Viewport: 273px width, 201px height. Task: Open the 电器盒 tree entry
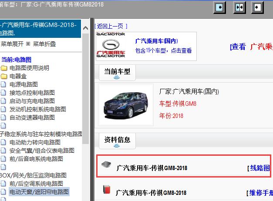coord(18,76)
